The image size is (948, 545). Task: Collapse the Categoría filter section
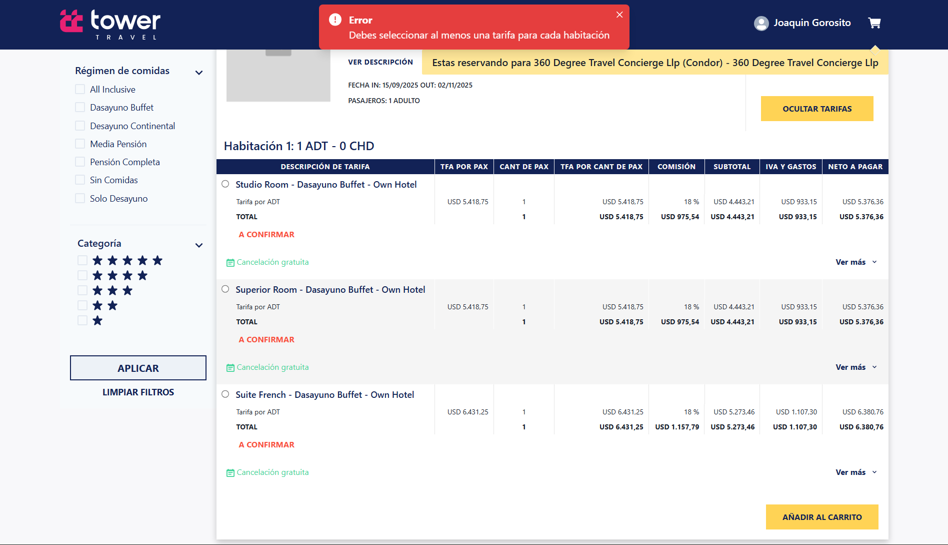tap(199, 245)
